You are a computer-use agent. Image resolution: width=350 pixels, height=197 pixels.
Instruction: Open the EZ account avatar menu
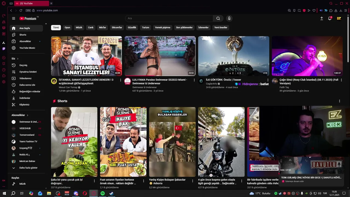[x=339, y=18]
